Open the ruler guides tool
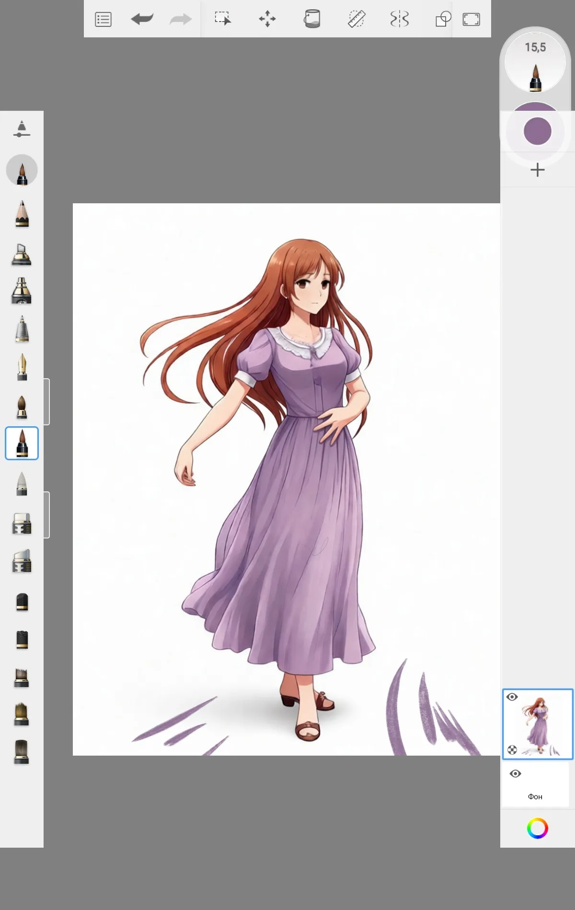 [356, 19]
